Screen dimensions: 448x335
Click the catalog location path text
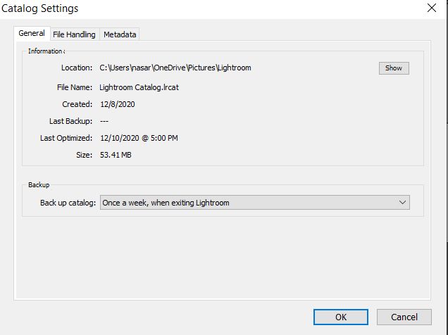click(x=175, y=68)
